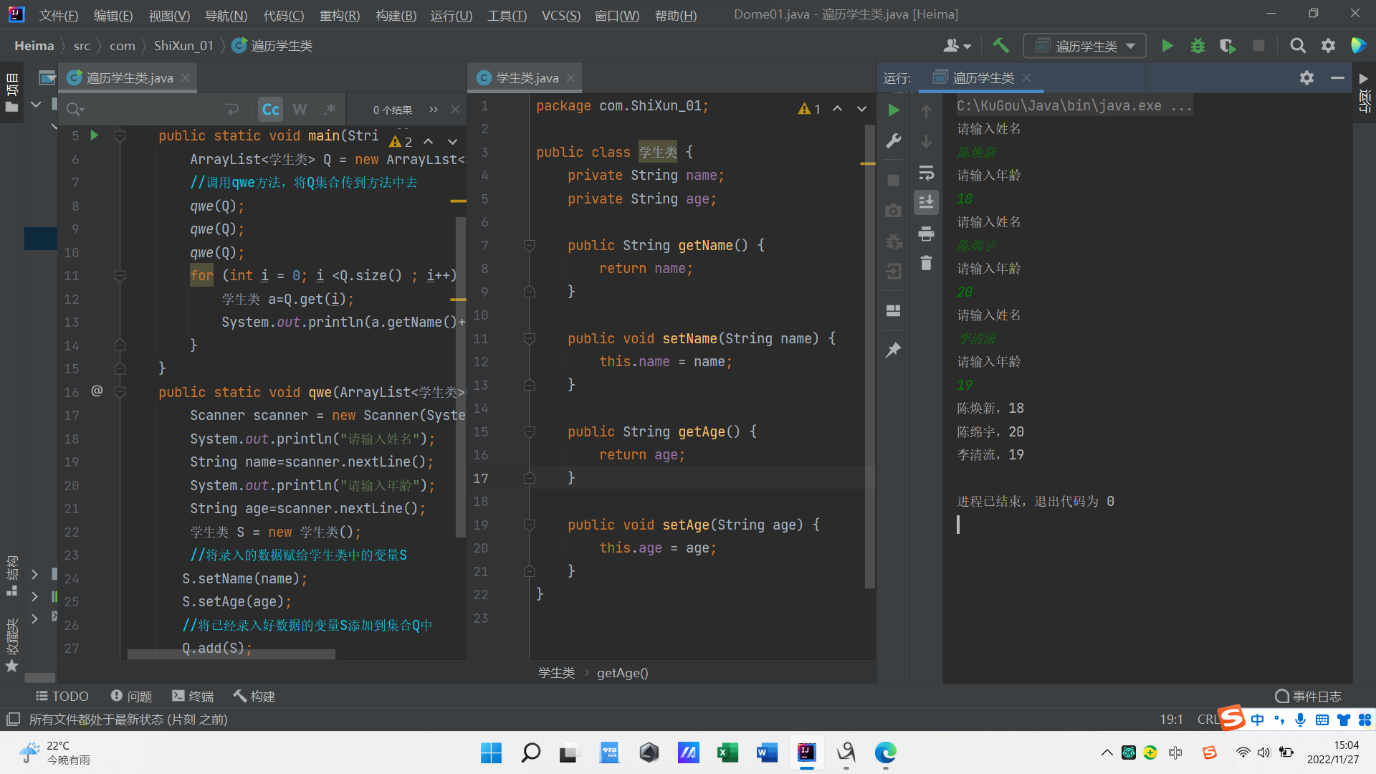Click the Rerun icon in Run panel
Image resolution: width=1376 pixels, height=774 pixels.
pos(894,110)
